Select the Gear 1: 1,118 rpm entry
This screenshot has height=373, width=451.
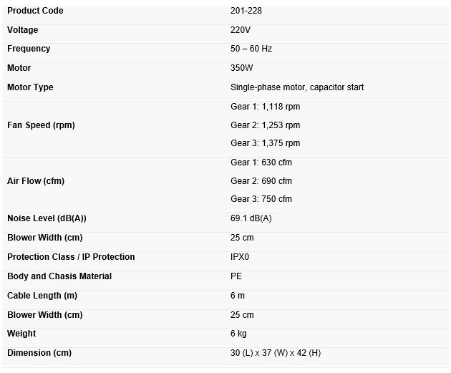(265, 107)
